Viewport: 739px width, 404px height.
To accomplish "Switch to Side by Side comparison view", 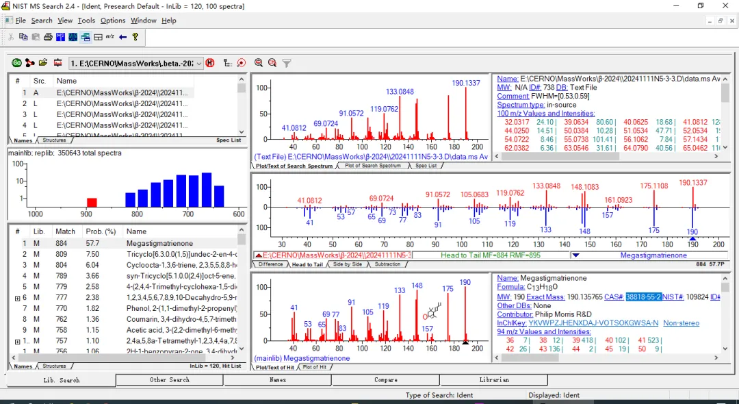I will [349, 264].
